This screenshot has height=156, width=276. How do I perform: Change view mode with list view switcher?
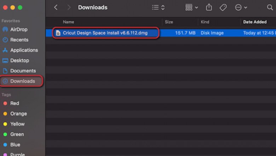[x=158, y=7]
